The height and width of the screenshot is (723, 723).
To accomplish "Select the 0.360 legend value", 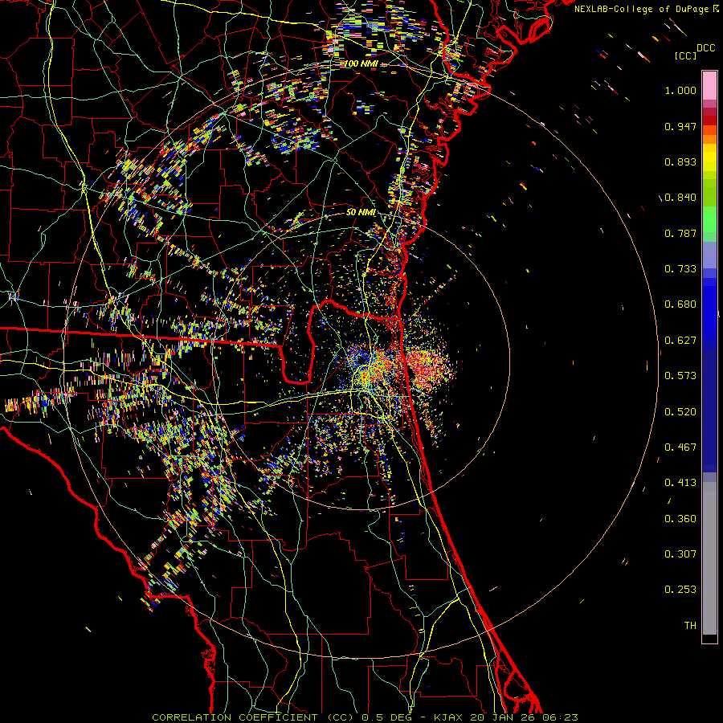I will pos(680,519).
